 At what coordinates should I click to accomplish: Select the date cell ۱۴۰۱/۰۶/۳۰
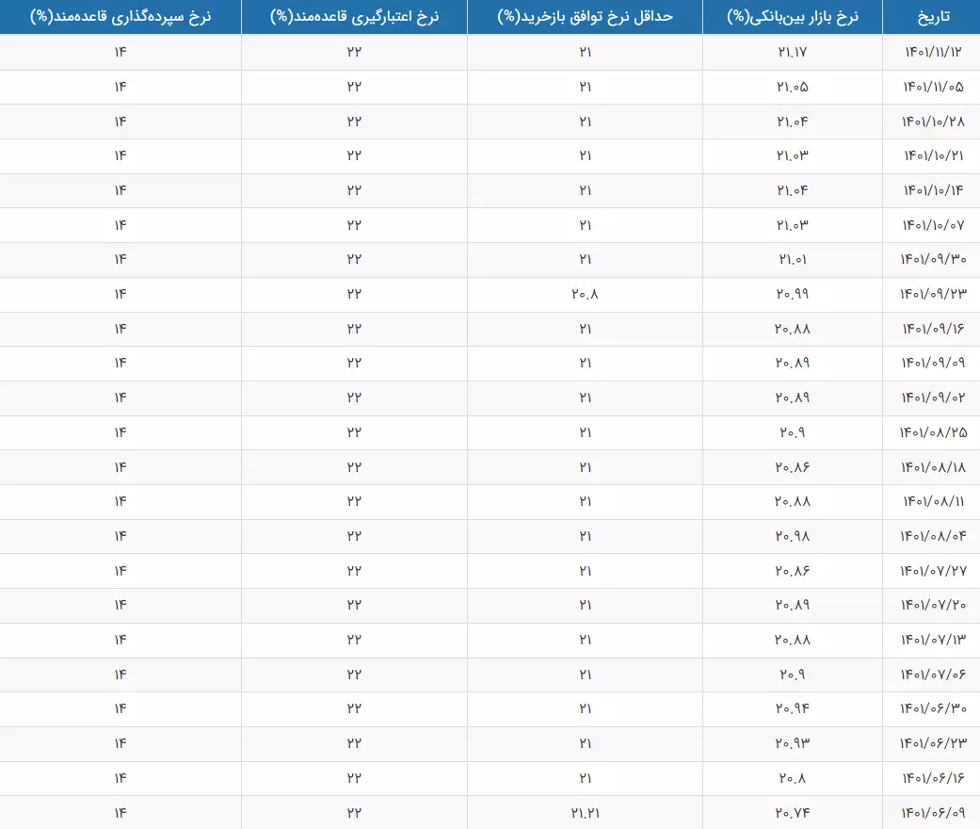pos(933,708)
